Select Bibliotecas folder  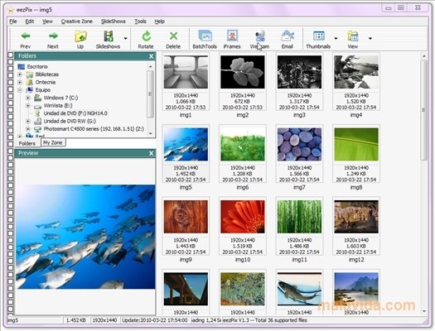(42, 74)
